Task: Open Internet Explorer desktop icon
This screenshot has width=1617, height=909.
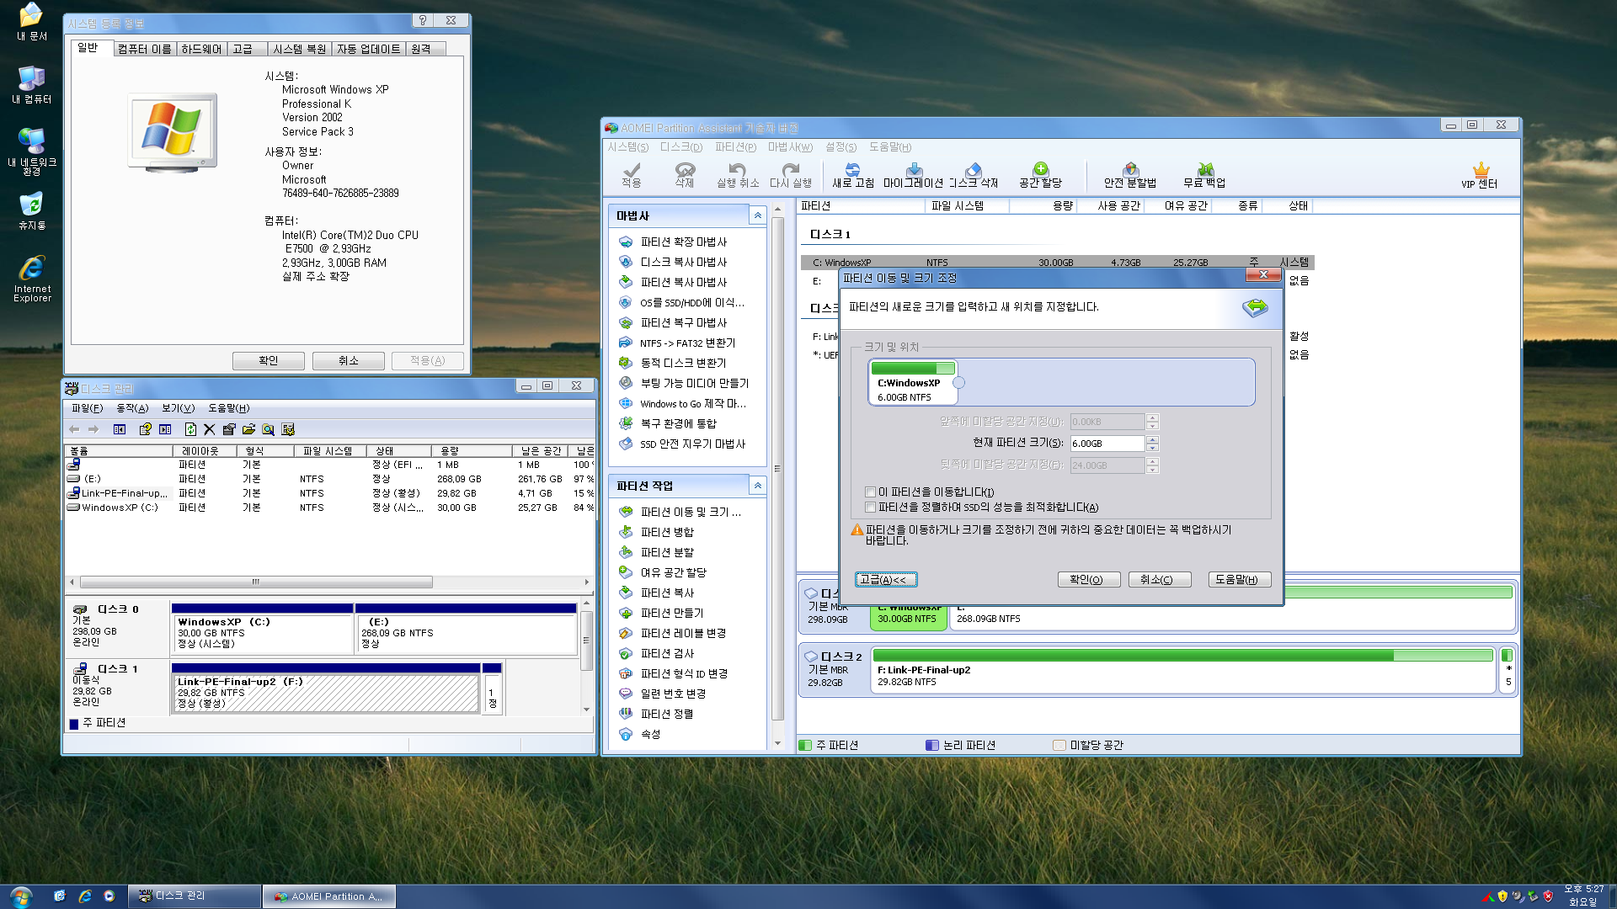Action: (x=32, y=279)
